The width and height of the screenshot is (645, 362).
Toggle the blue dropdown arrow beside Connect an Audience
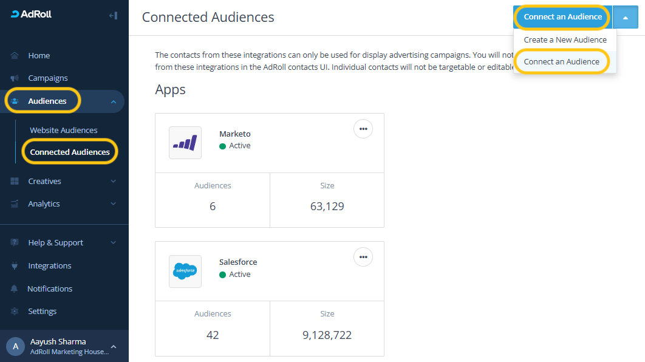[x=625, y=18]
